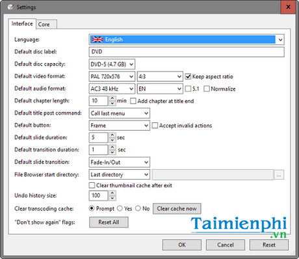Viewport: 299px width, 259px height.
Task: Open the AC3 48 kHz audio dropdown
Action: [112, 89]
